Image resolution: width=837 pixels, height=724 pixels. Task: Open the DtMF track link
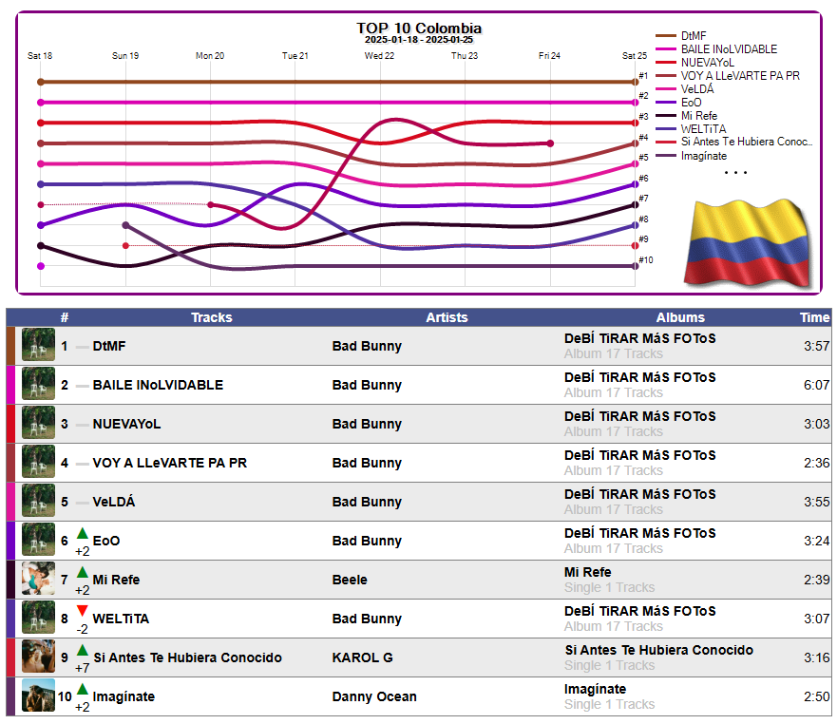pyautogui.click(x=109, y=346)
